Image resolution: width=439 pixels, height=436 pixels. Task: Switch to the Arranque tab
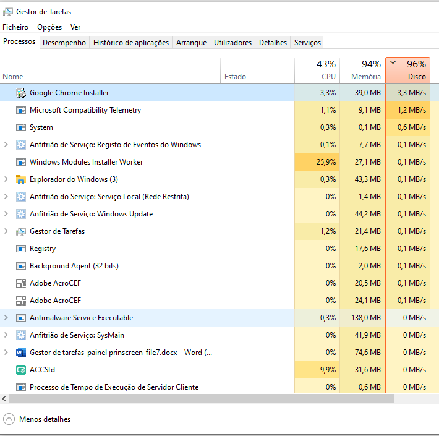click(191, 43)
